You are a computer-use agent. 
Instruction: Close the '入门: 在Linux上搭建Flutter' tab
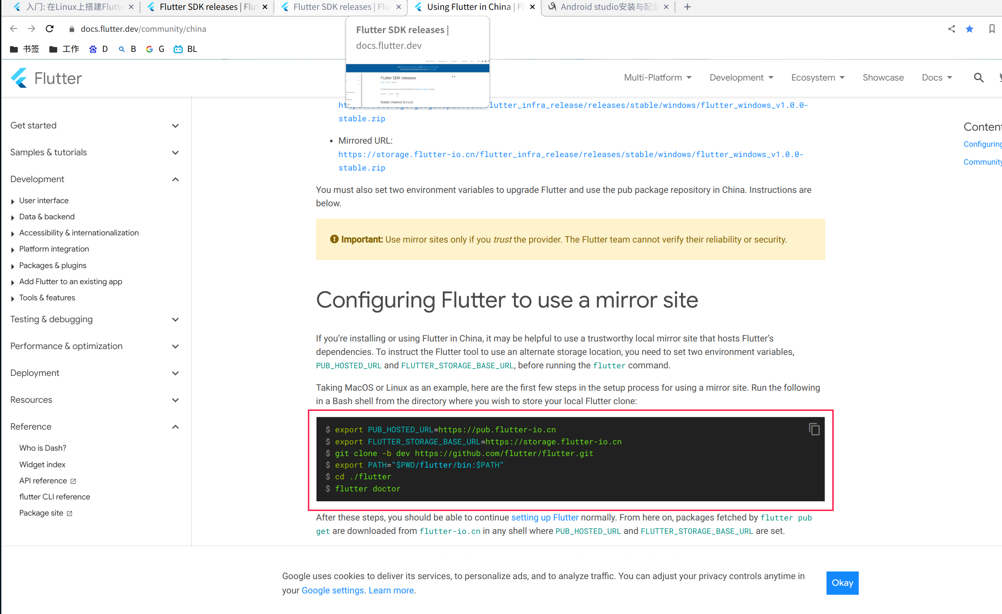tap(131, 7)
